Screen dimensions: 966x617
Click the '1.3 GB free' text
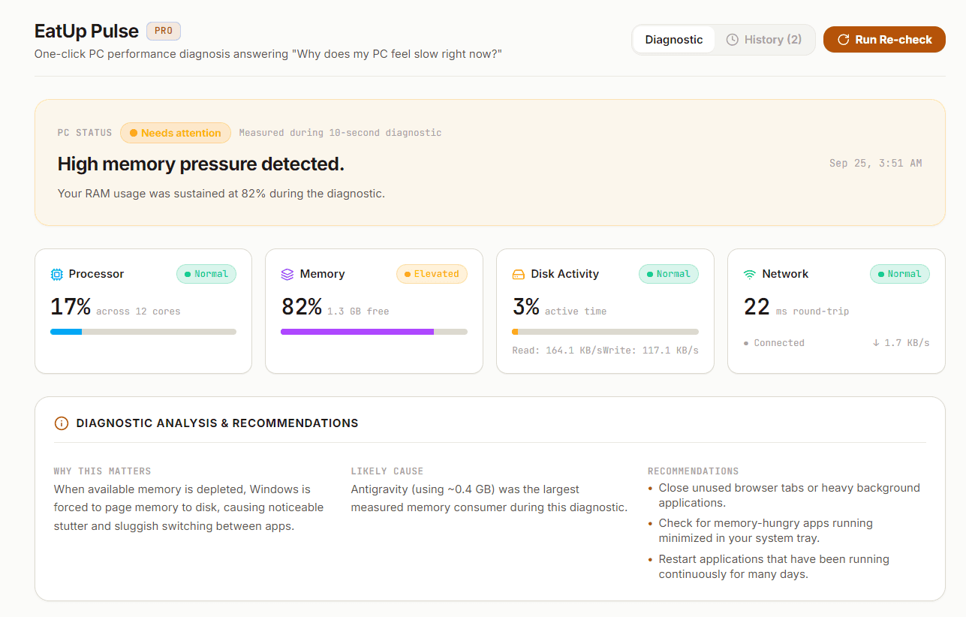pyautogui.click(x=358, y=311)
